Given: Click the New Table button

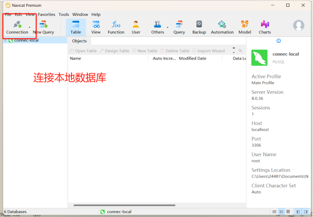Looking at the screenshot, I should click(x=145, y=51).
